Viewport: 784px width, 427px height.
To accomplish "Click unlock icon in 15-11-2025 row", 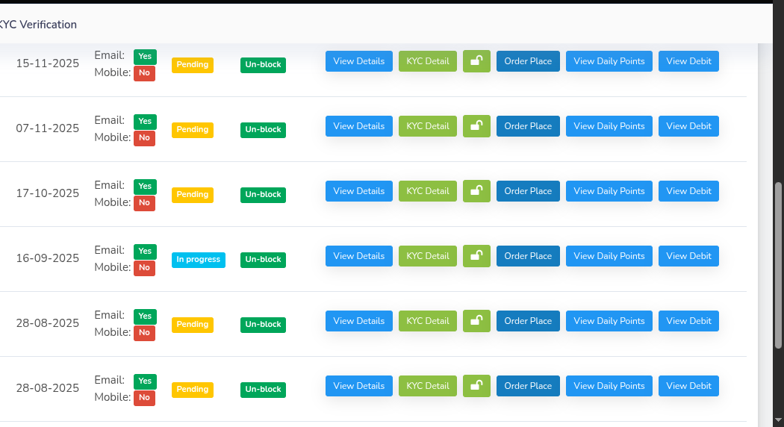I will pos(476,61).
